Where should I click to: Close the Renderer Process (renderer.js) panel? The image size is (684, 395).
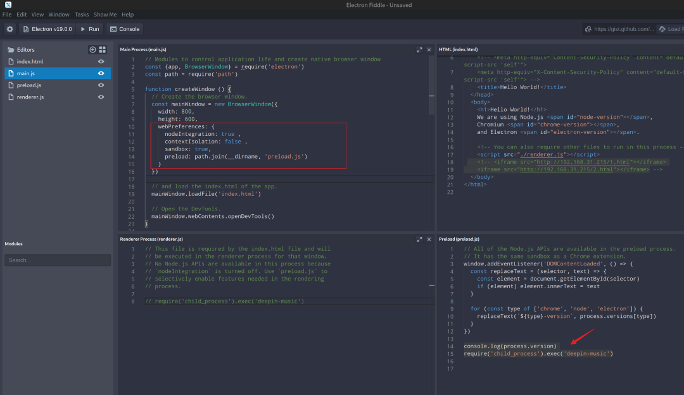point(429,239)
